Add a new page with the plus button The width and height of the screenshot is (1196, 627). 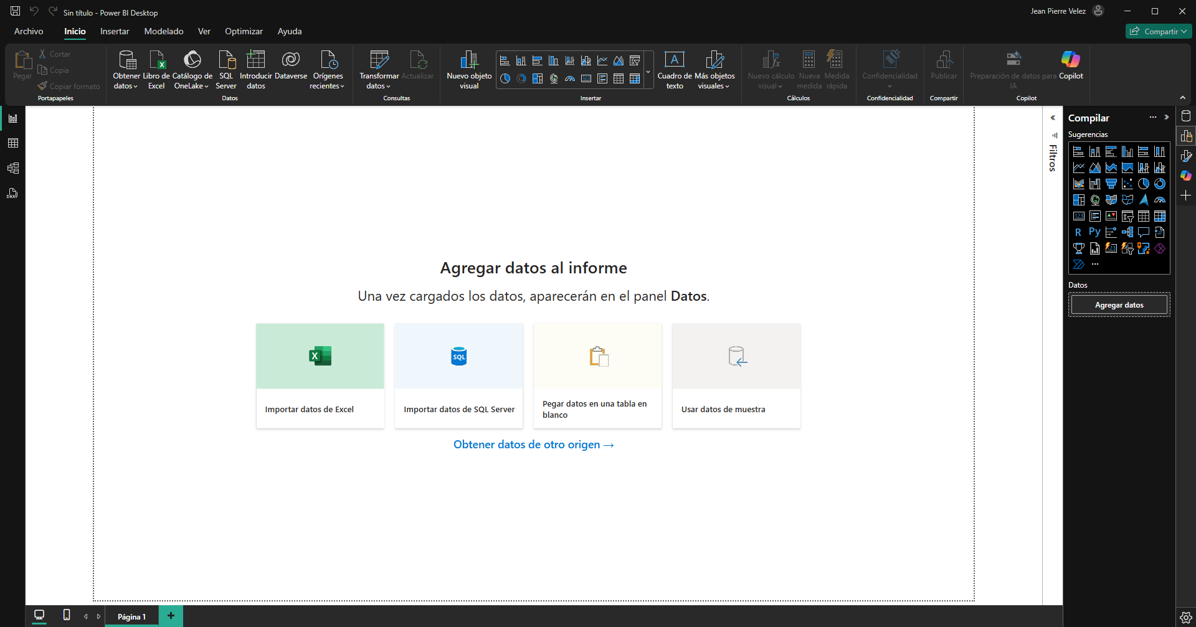click(x=171, y=616)
